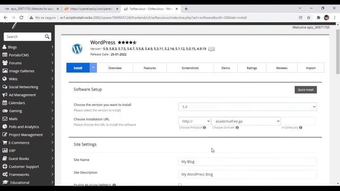The width and height of the screenshot is (340, 191).
Task: Expand the Frameworks category chevron
Action: pyautogui.click(x=52, y=175)
